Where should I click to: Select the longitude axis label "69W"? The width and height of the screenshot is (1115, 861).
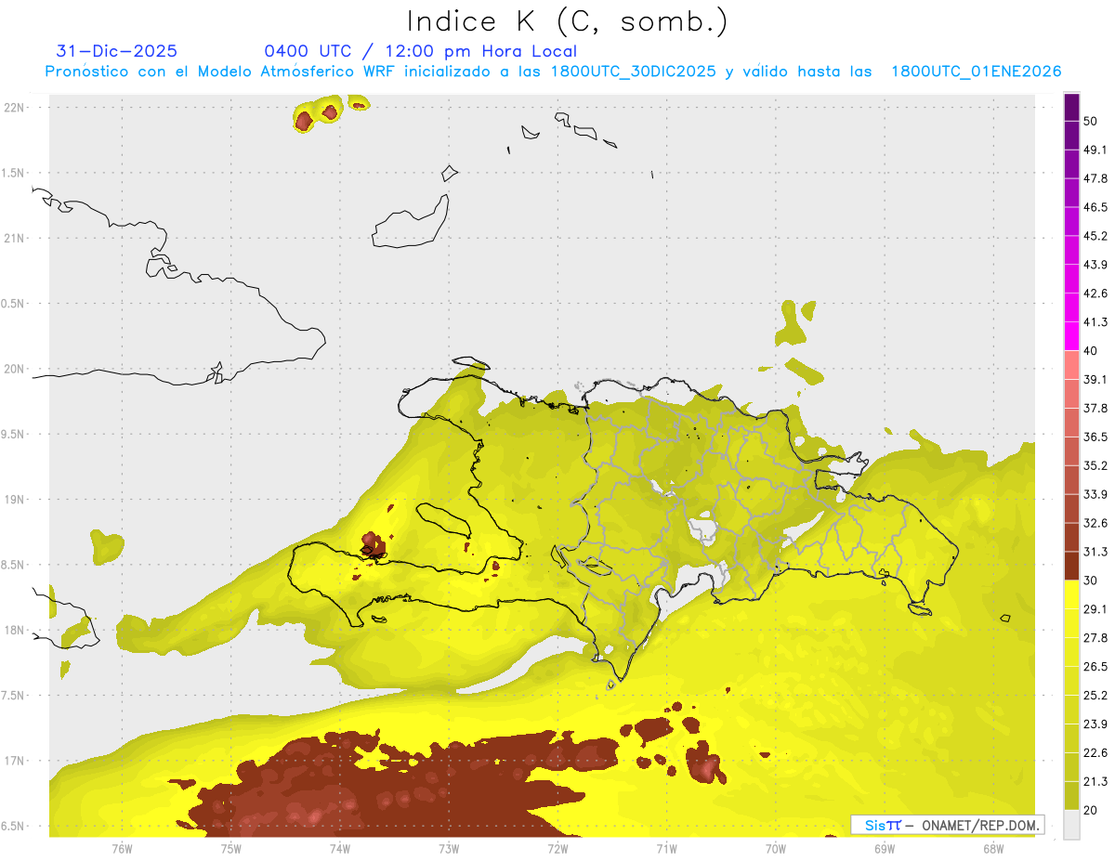[x=884, y=848]
